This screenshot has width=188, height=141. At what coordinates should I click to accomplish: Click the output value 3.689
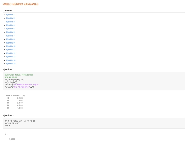(x=20, y=103)
